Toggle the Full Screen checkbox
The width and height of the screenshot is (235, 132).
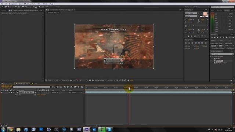point(227,48)
